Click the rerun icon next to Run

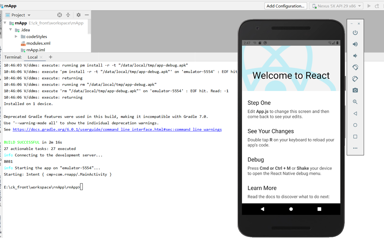coord(377,6)
